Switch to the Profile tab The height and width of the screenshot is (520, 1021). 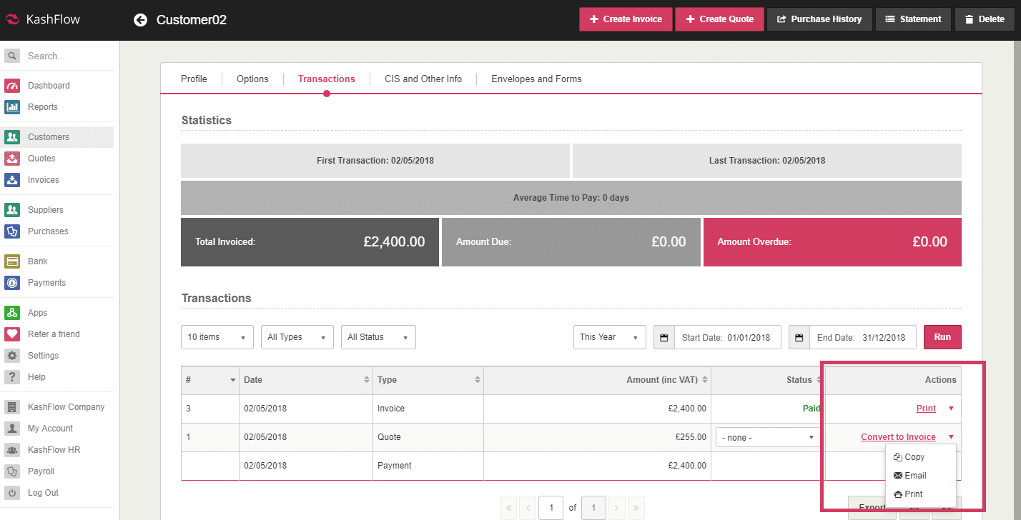tap(194, 79)
